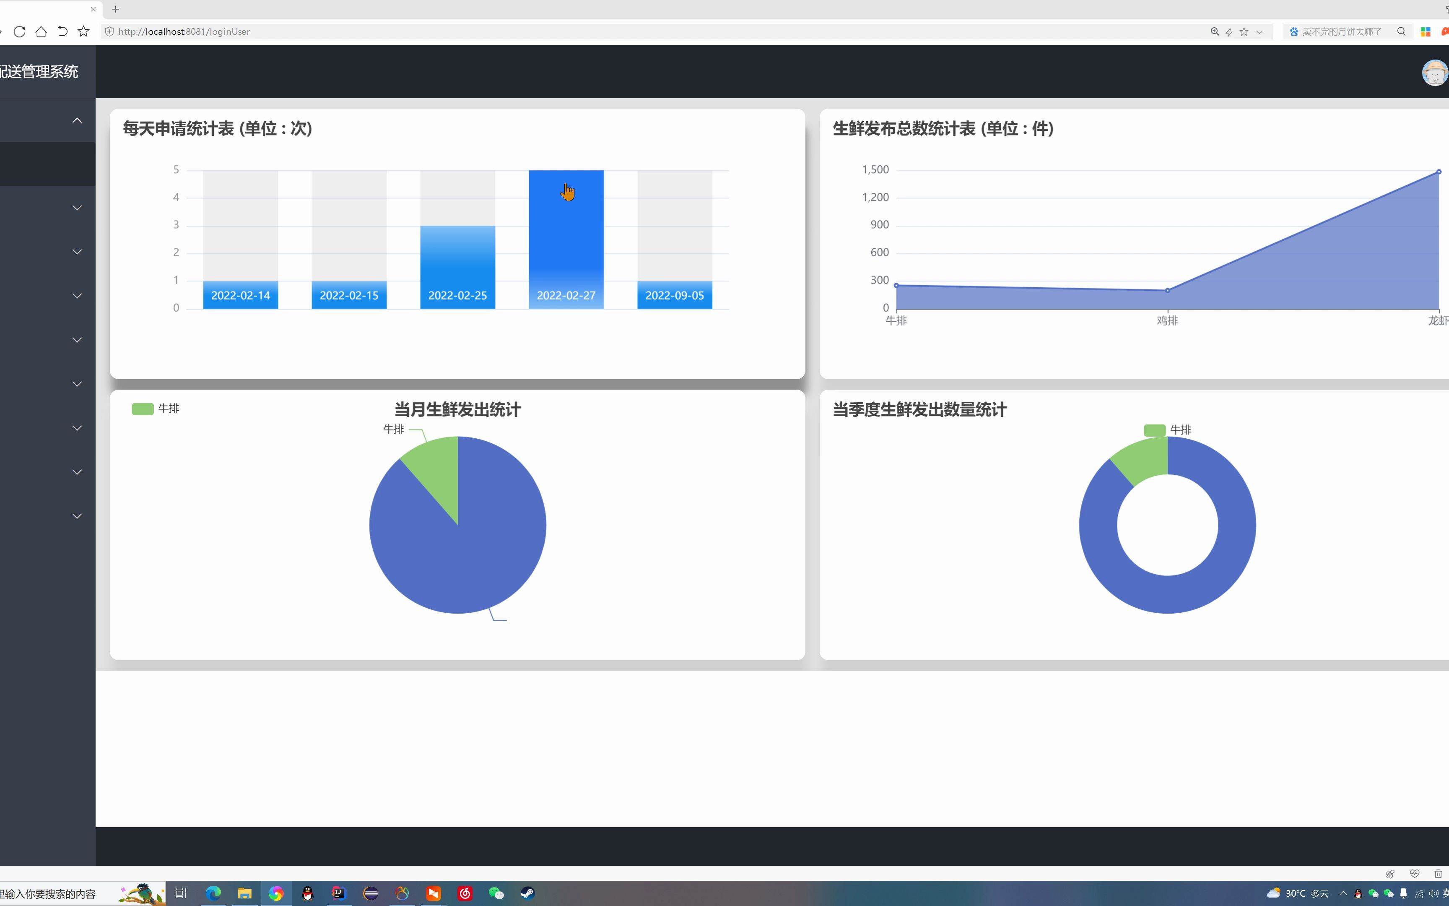The height and width of the screenshot is (906, 1449).
Task: Click the 当月生鲜发出统计 chart title
Action: point(457,410)
